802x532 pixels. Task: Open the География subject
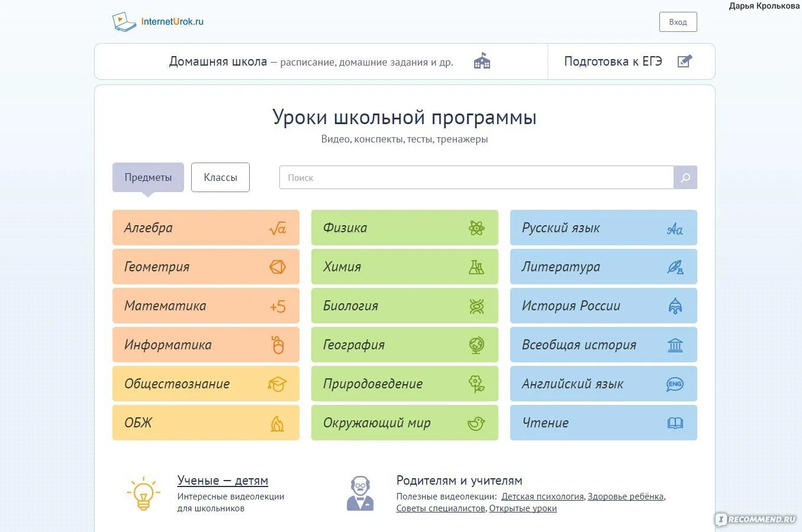point(405,345)
